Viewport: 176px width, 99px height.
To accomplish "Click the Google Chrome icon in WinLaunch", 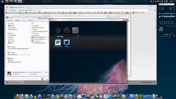I will 58,31.
